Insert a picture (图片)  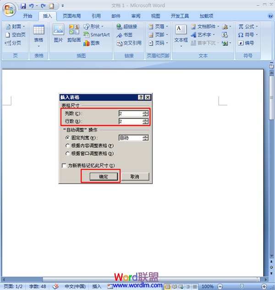pyautogui.click(x=58, y=33)
